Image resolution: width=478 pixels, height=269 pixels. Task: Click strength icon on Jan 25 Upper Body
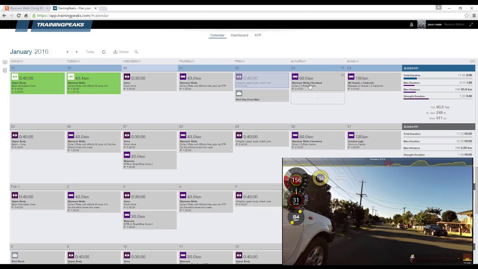tap(15, 135)
